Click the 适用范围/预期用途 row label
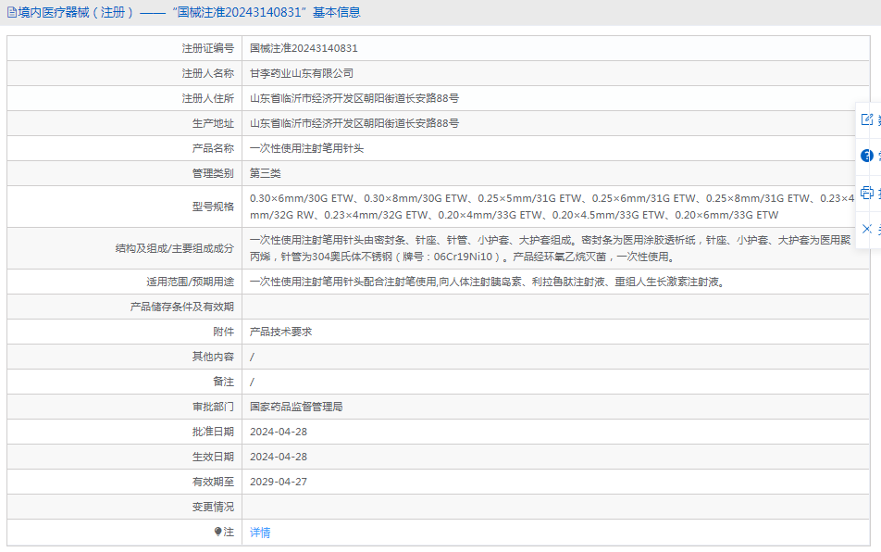This screenshot has height=552, width=881. tap(191, 282)
